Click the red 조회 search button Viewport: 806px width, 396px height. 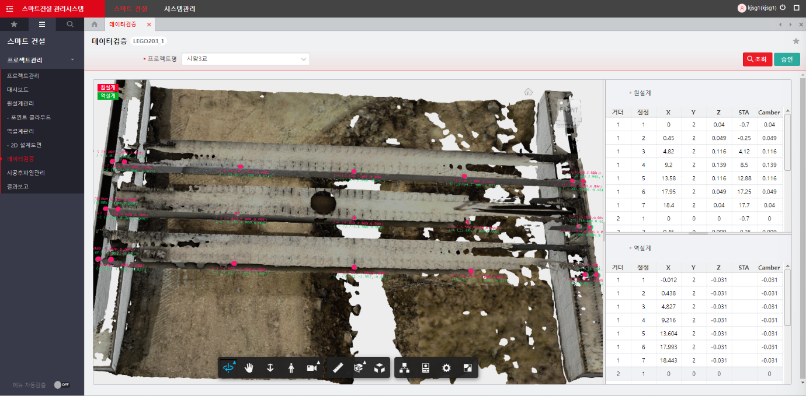tap(757, 59)
